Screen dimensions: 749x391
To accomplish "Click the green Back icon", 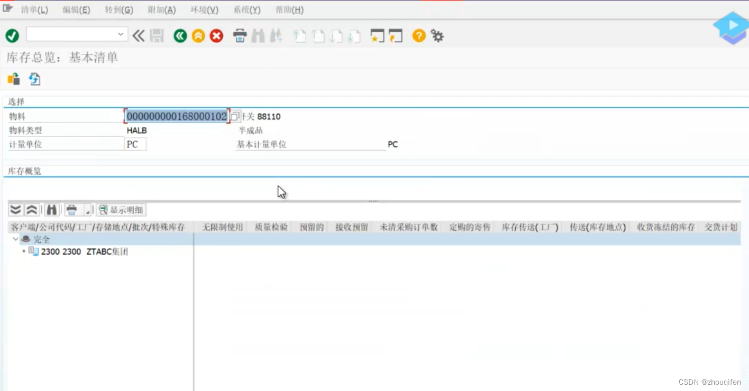I will click(x=180, y=36).
